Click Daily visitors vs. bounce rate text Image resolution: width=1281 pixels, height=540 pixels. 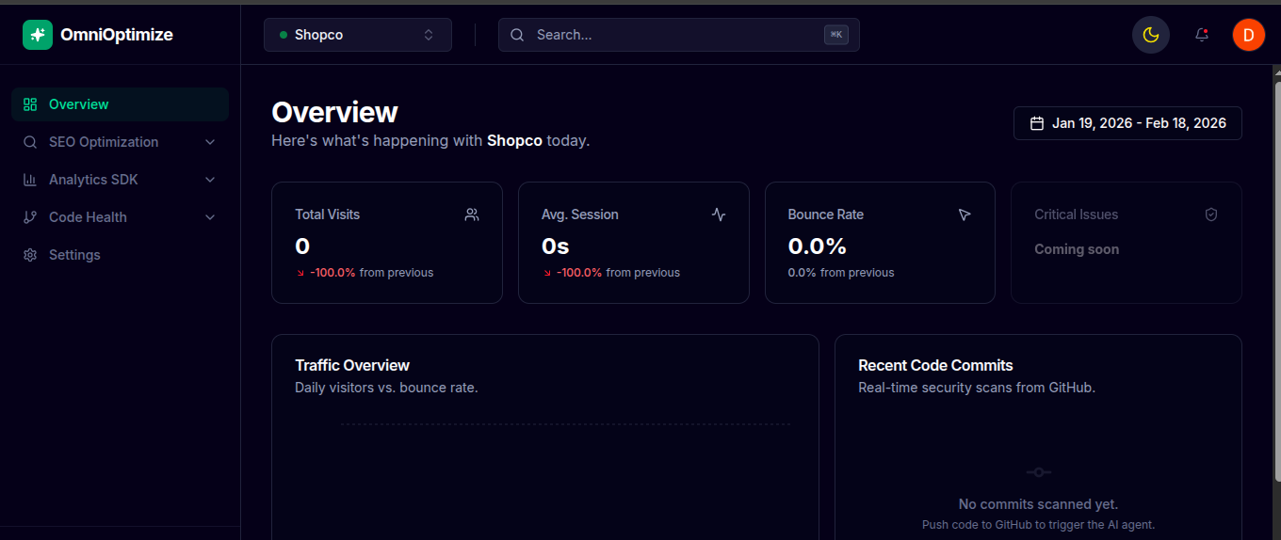click(x=386, y=388)
